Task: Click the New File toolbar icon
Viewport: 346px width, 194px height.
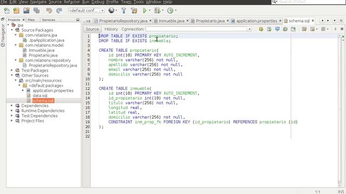Action: click(x=6, y=10)
